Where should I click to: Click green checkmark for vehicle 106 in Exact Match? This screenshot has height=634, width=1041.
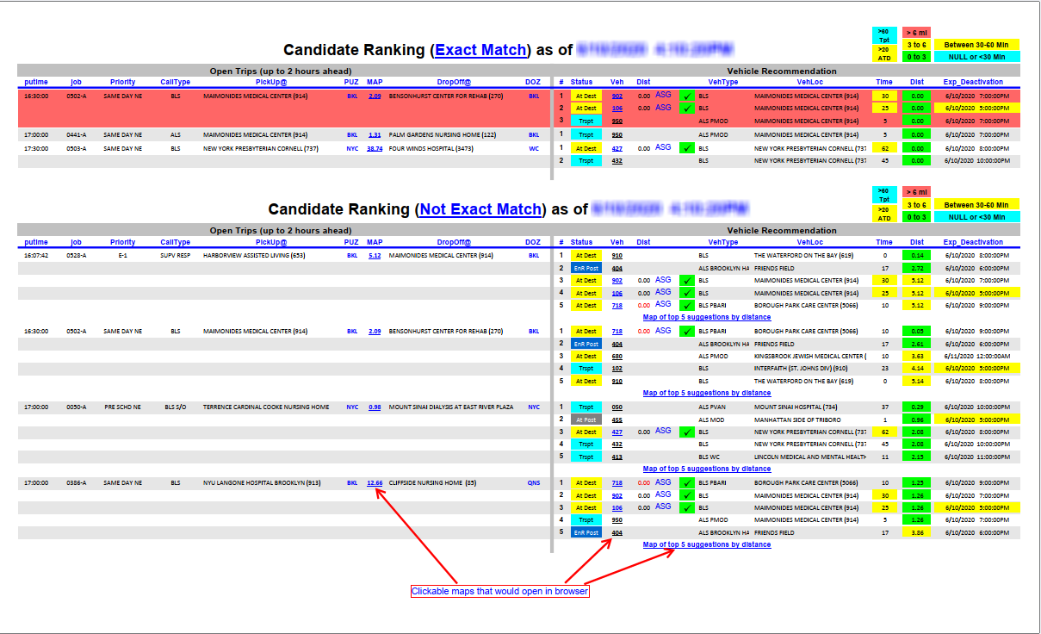point(686,109)
